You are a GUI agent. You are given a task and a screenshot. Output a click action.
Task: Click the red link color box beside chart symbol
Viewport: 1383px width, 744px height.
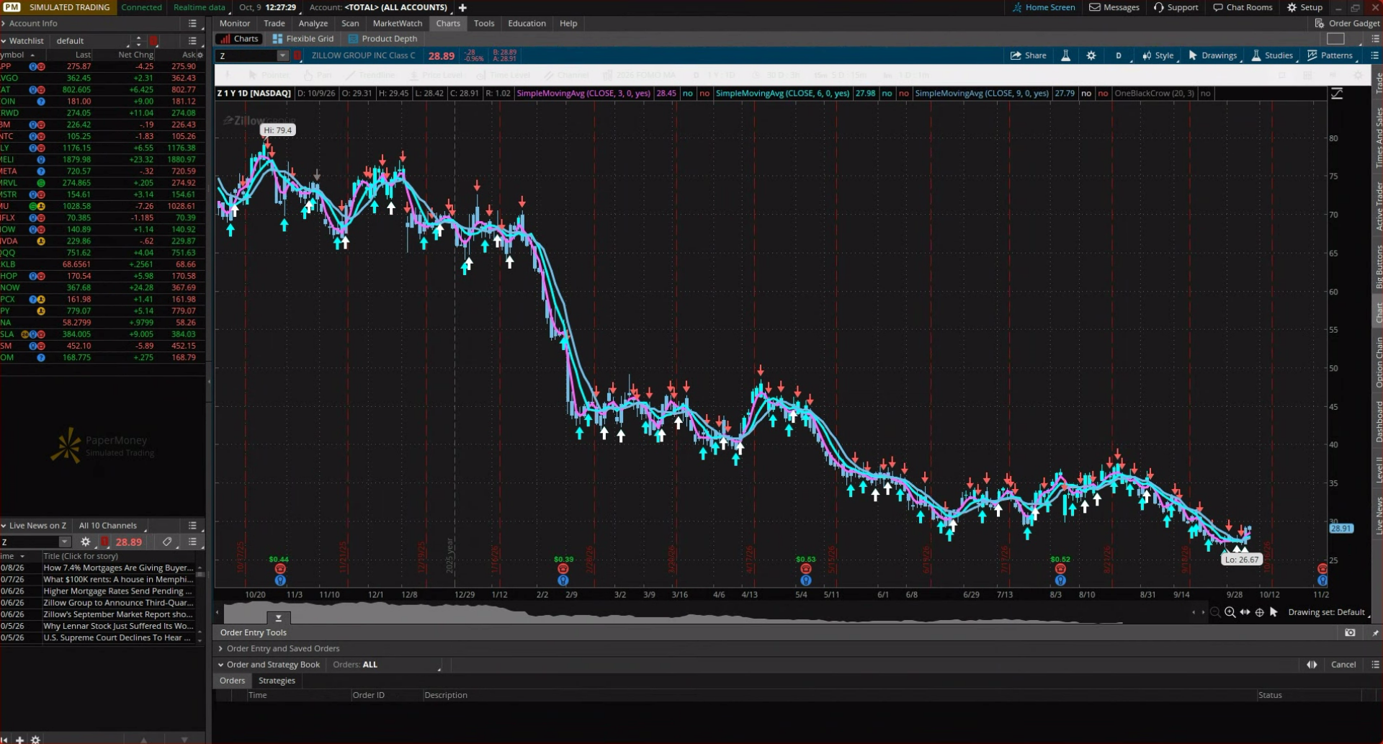297,55
